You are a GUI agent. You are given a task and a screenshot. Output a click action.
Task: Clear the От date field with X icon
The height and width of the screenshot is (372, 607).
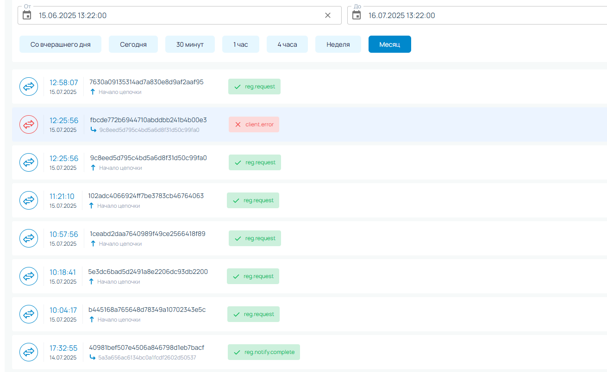(328, 15)
